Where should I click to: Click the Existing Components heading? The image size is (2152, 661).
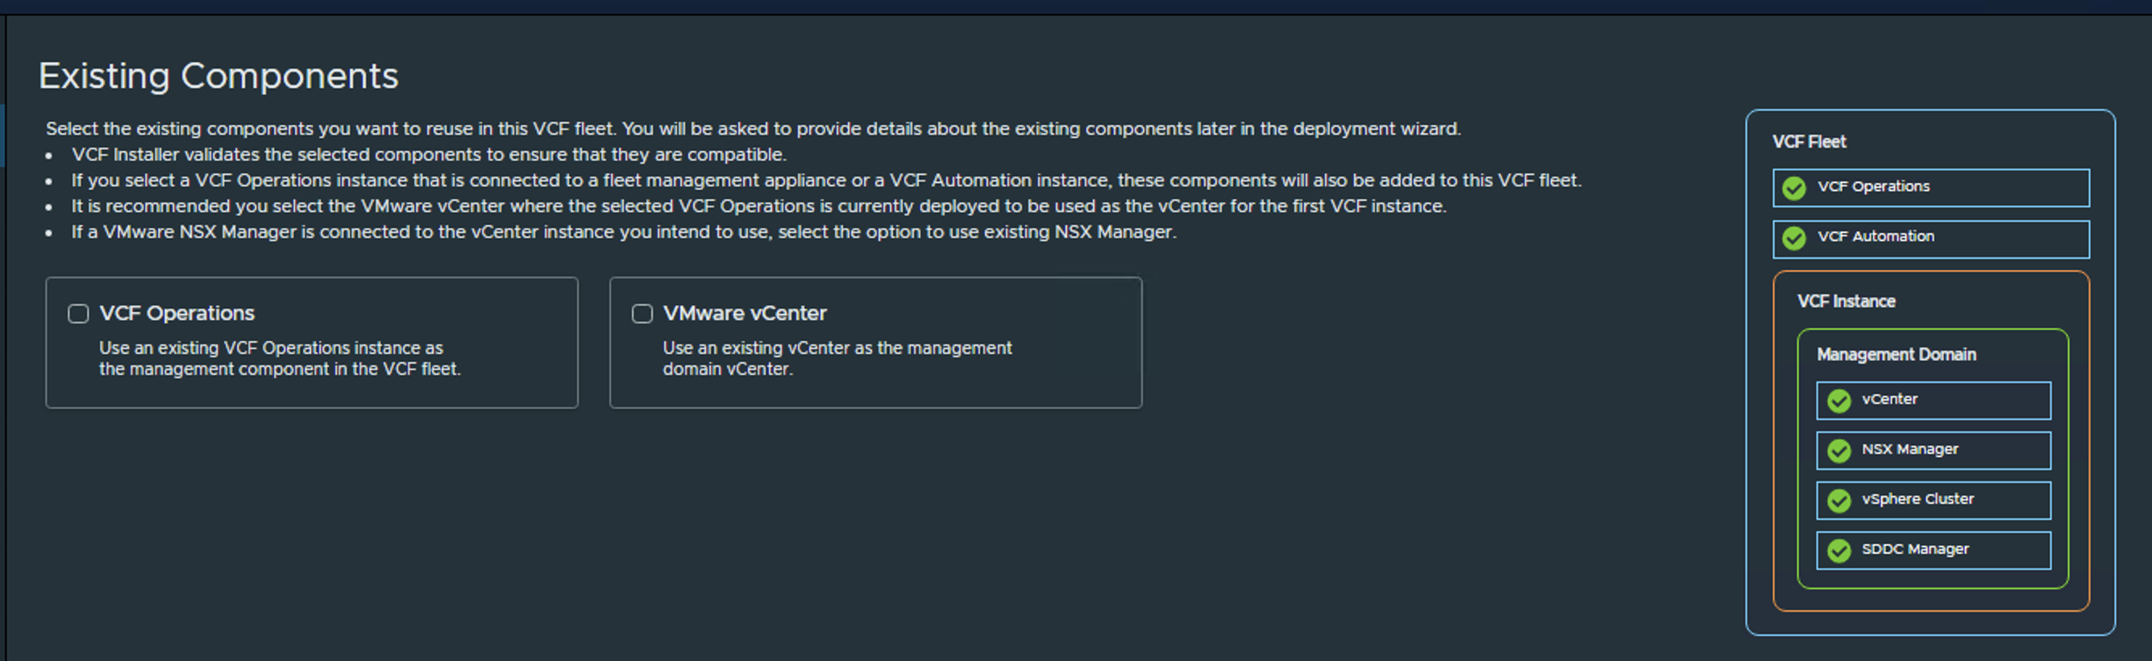point(219,75)
